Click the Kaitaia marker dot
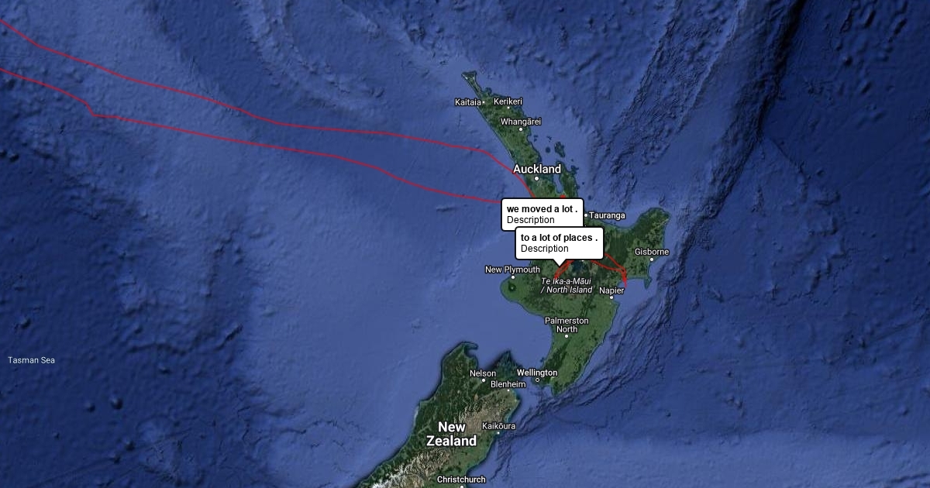Screen dimensions: 930x488 click(x=484, y=102)
